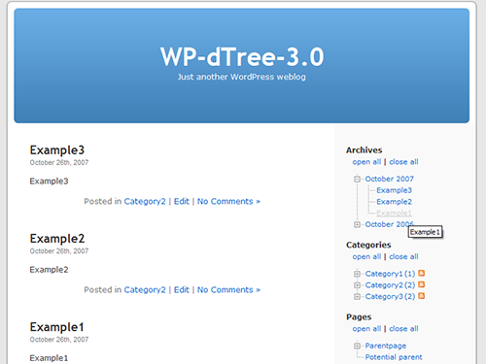Click 'close all' under Pages
This screenshot has height=364, width=486.
pos(403,329)
